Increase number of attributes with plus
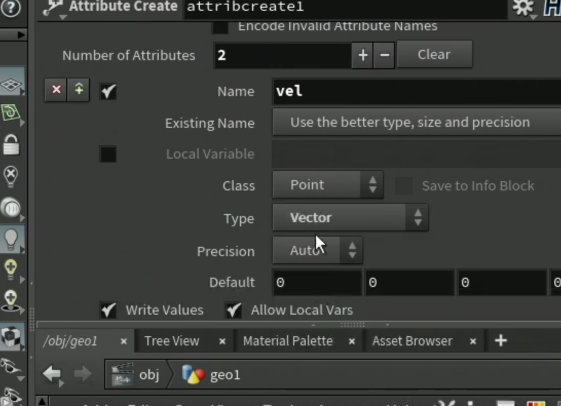561x406 pixels. point(362,55)
